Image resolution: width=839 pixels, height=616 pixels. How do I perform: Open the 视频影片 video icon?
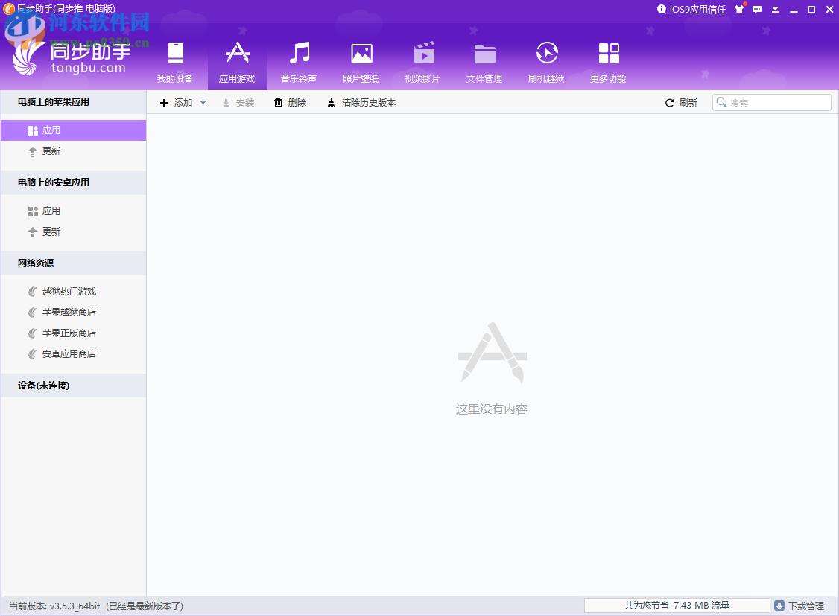point(423,54)
